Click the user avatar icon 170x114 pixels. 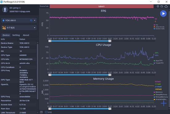pyautogui.click(x=5, y=10)
